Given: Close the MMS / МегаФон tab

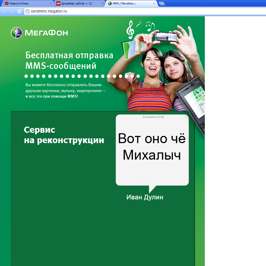Looking at the screenshot, I should point(154,3).
